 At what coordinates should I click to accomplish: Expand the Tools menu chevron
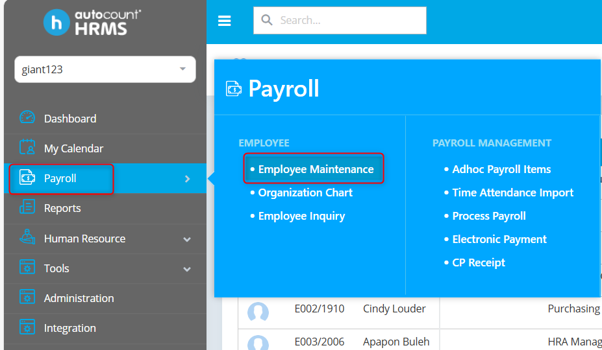187,269
